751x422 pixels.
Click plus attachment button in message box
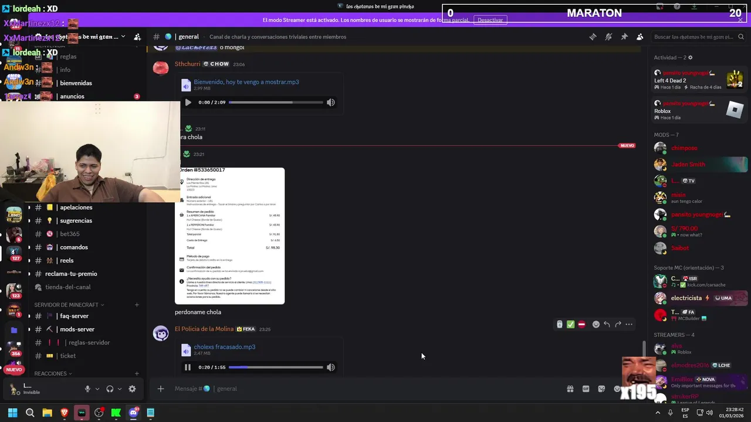[x=160, y=389]
